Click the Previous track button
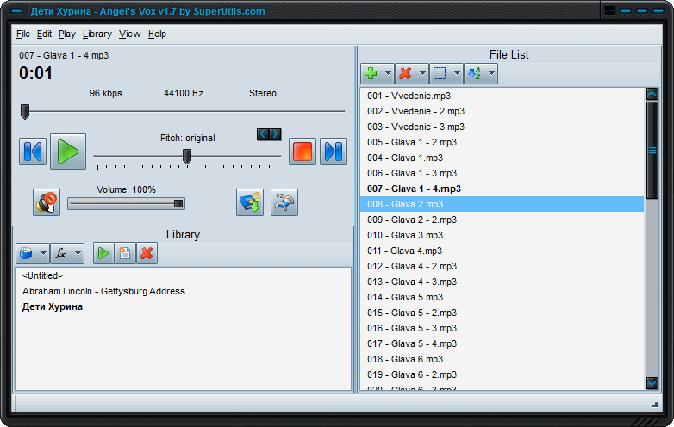This screenshot has width=674, height=427. (x=33, y=152)
